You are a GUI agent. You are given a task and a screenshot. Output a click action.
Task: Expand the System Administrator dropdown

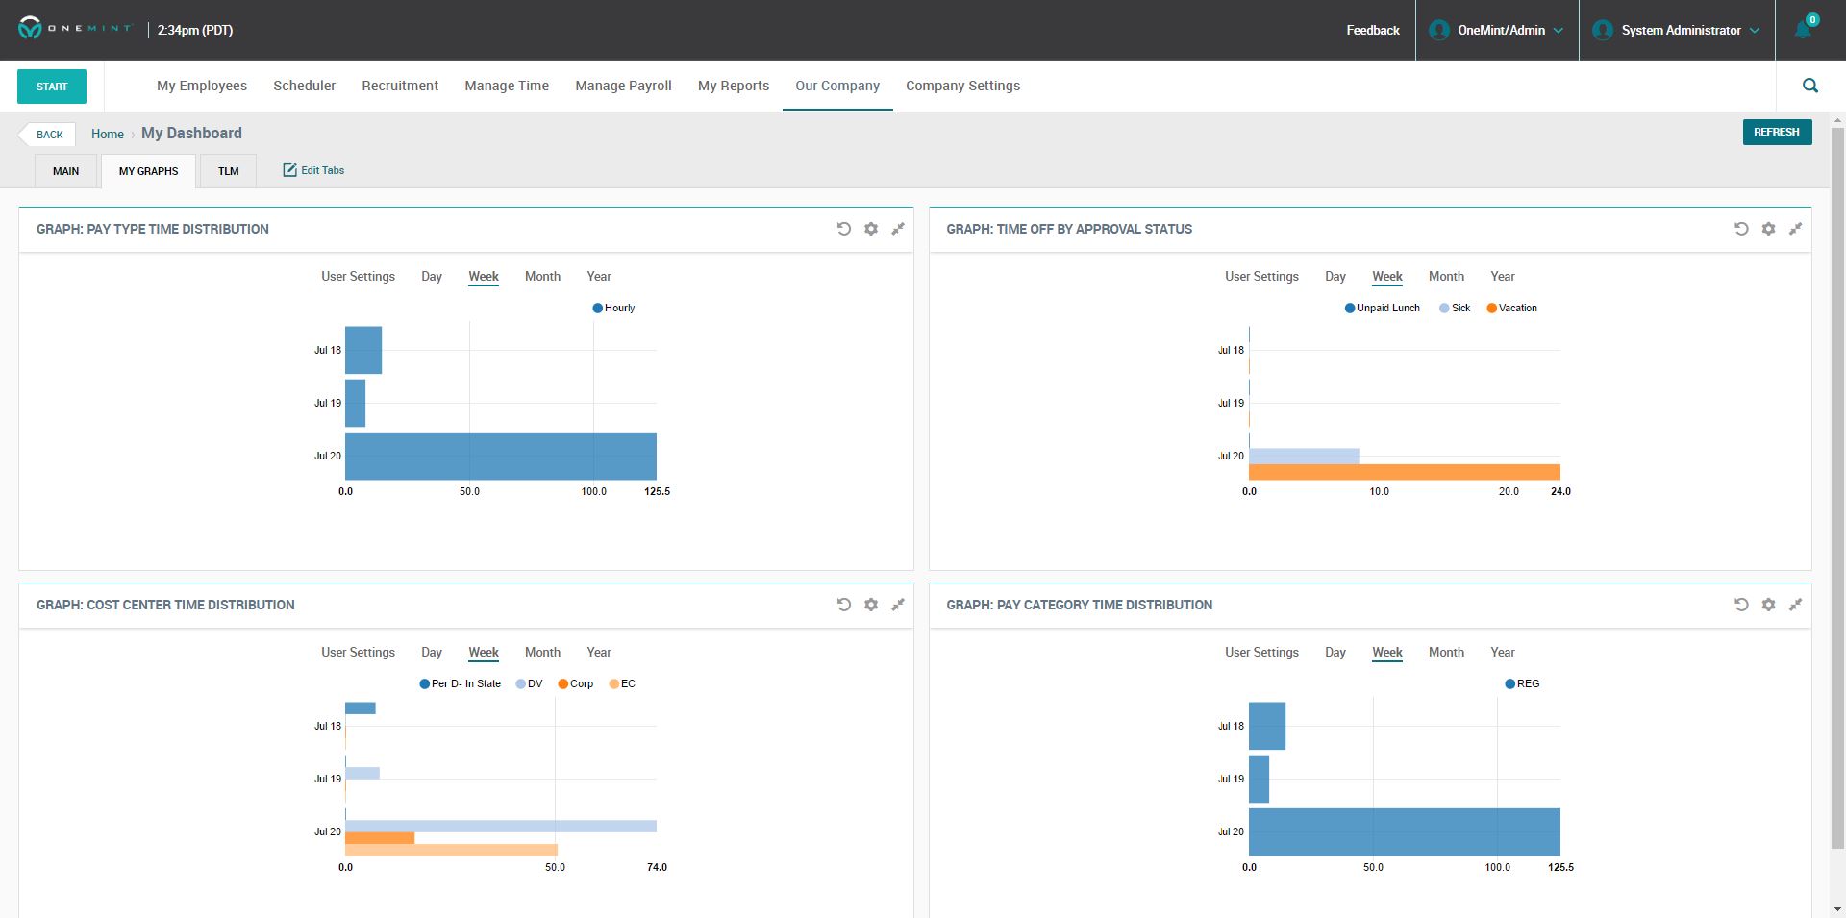1678,30
